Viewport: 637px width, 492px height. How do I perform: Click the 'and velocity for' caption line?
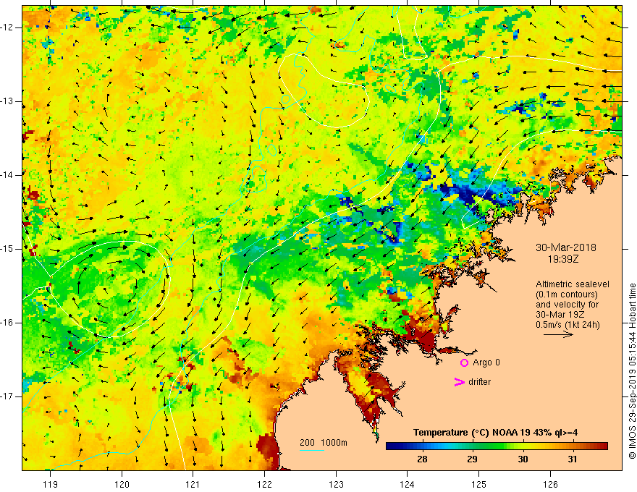point(567,304)
